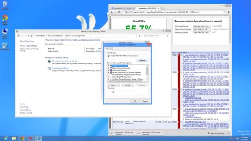This screenshot has height=141, width=251.
Task: Open Control Panel address bar dropdown
Action: pos(136,36)
